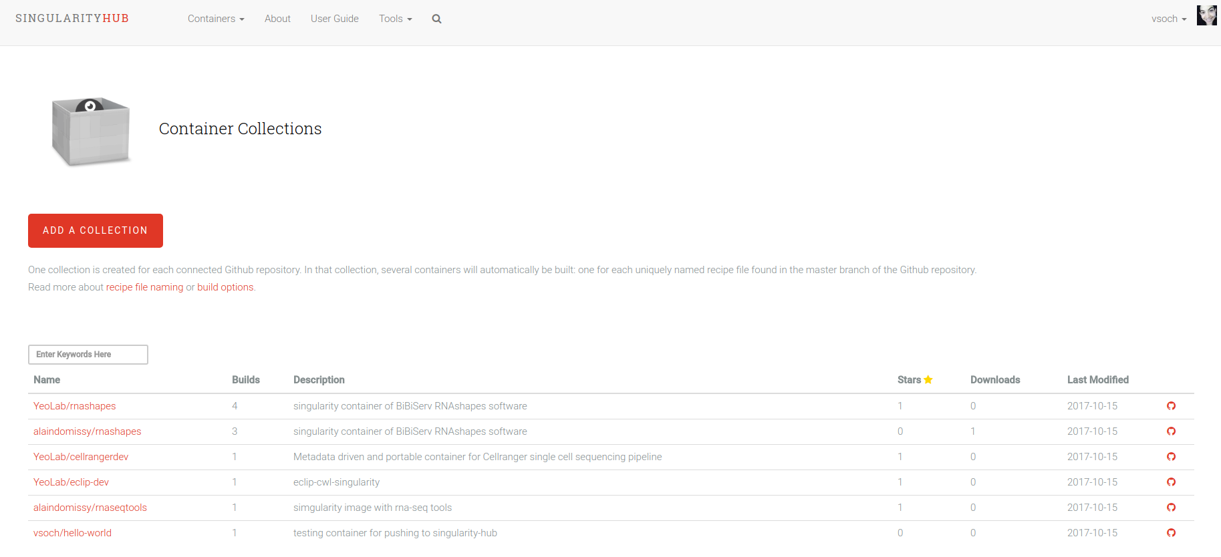Click downloads value 1 in alaindomissy/rnashapes row

[973, 431]
